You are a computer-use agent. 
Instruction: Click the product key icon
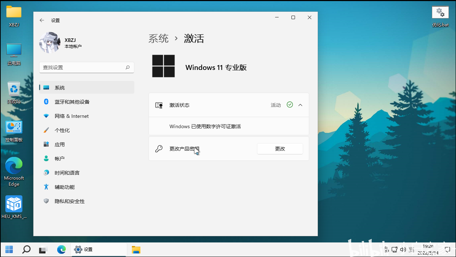[159, 149]
